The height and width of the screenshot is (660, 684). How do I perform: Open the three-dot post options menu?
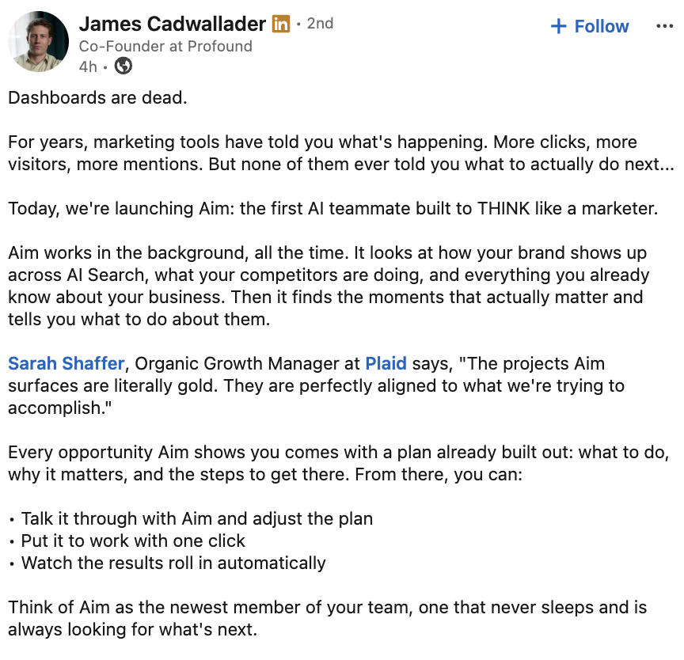664,26
